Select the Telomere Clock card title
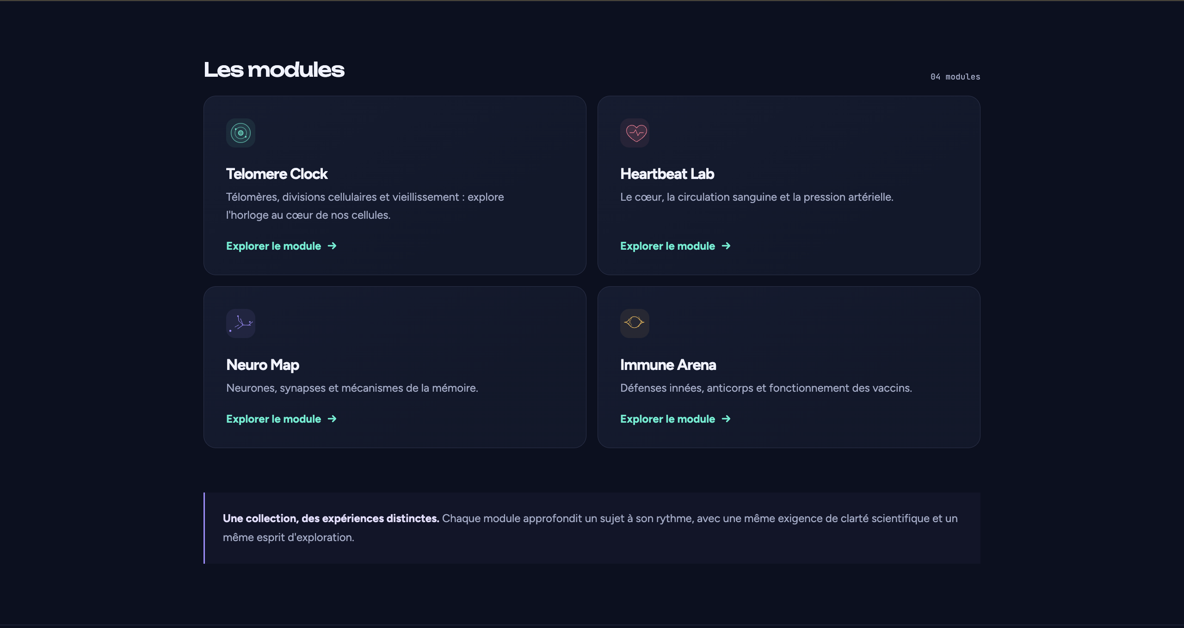This screenshot has height=628, width=1184. coord(277,174)
